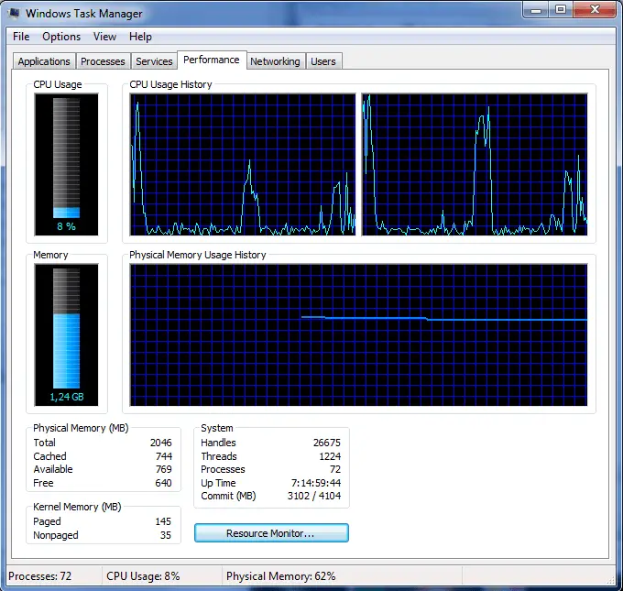
Task: Click the second CPU Usage History graph
Action: pos(475,165)
